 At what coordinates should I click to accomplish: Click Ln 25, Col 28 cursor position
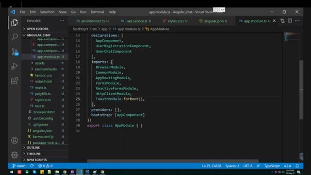click(211, 166)
